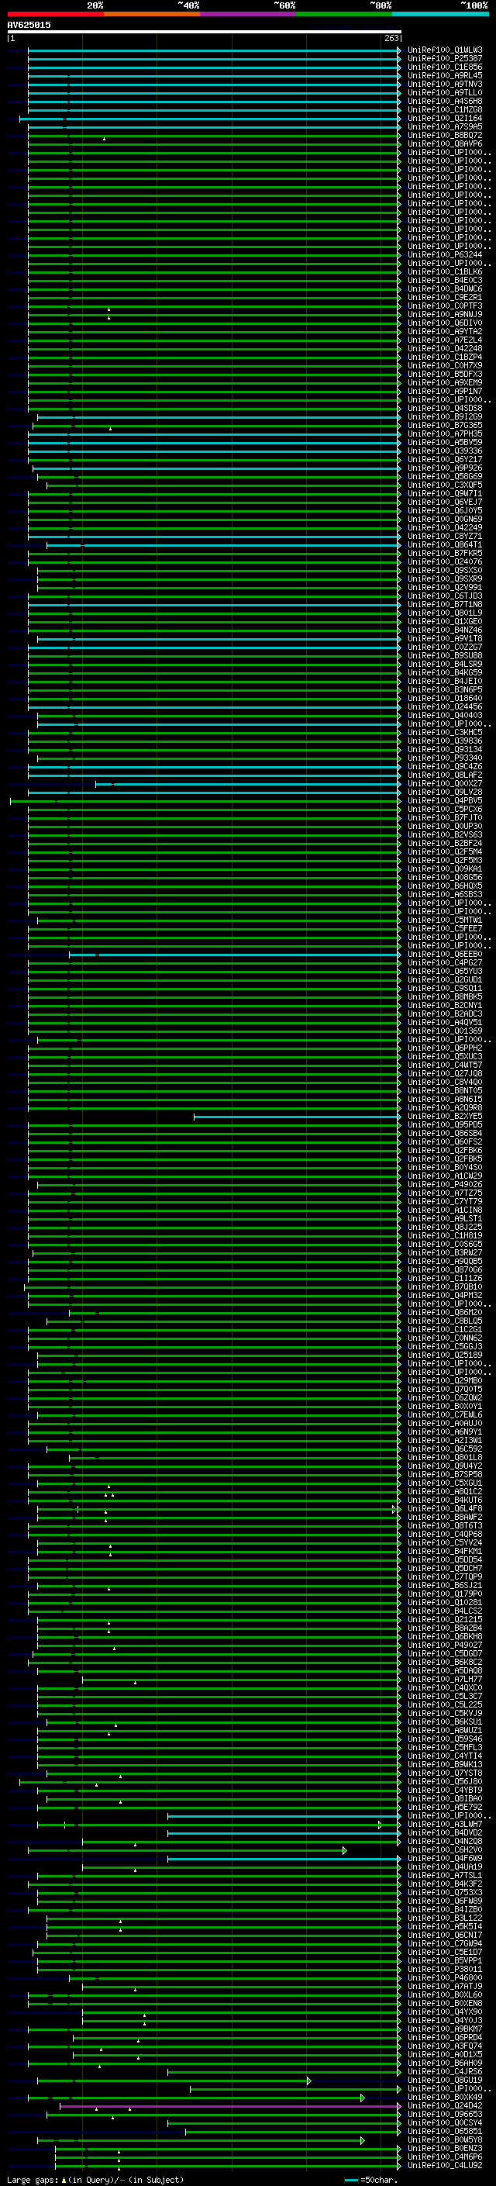
Task: Click the UniRef100_B8BQ72 label
Action: coord(445,136)
